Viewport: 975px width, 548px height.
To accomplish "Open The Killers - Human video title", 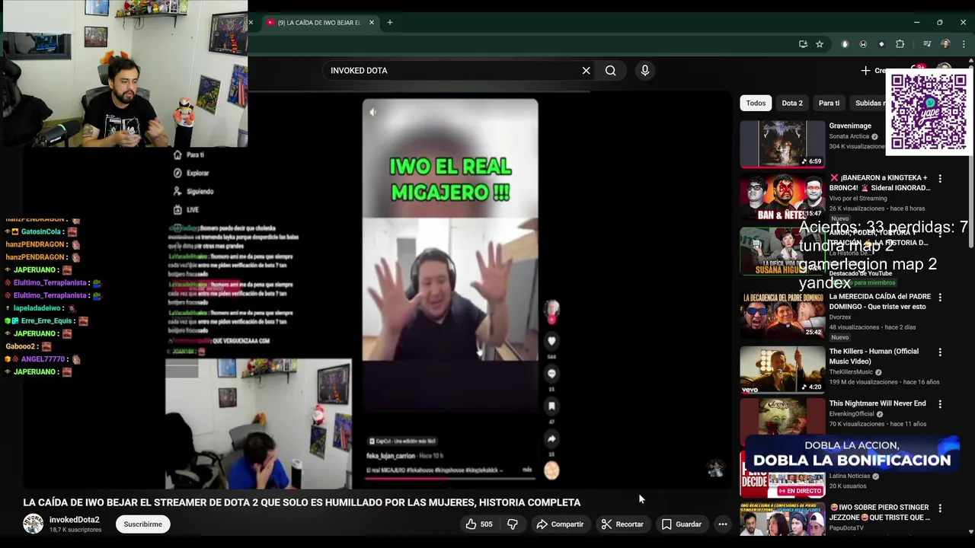I will pyautogui.click(x=874, y=356).
